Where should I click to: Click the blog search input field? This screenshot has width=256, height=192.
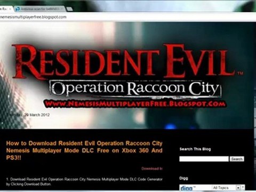pyautogui.click(x=204, y=159)
